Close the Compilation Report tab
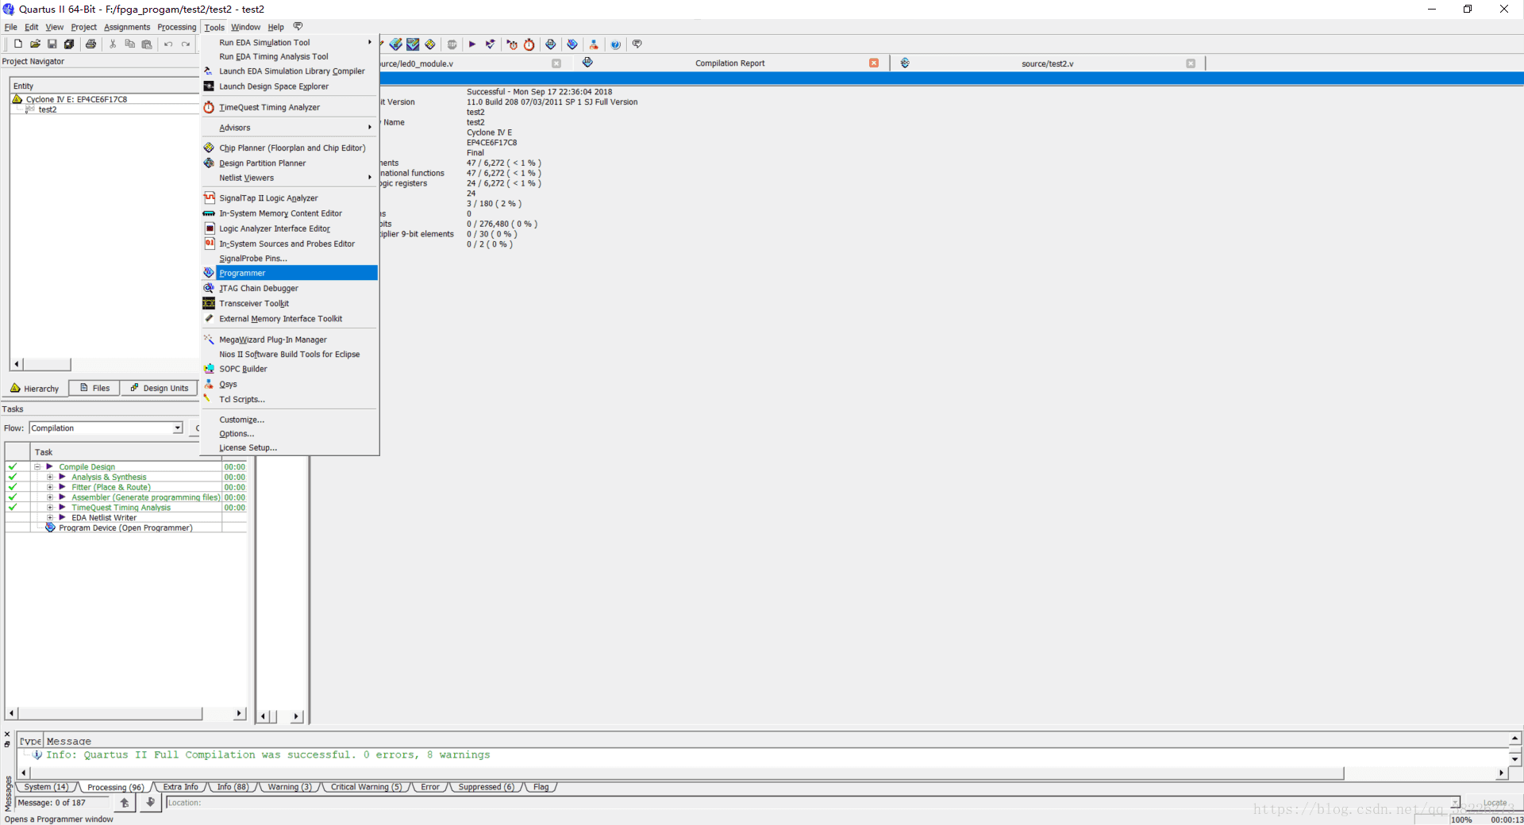The image size is (1524, 825). pyautogui.click(x=874, y=63)
